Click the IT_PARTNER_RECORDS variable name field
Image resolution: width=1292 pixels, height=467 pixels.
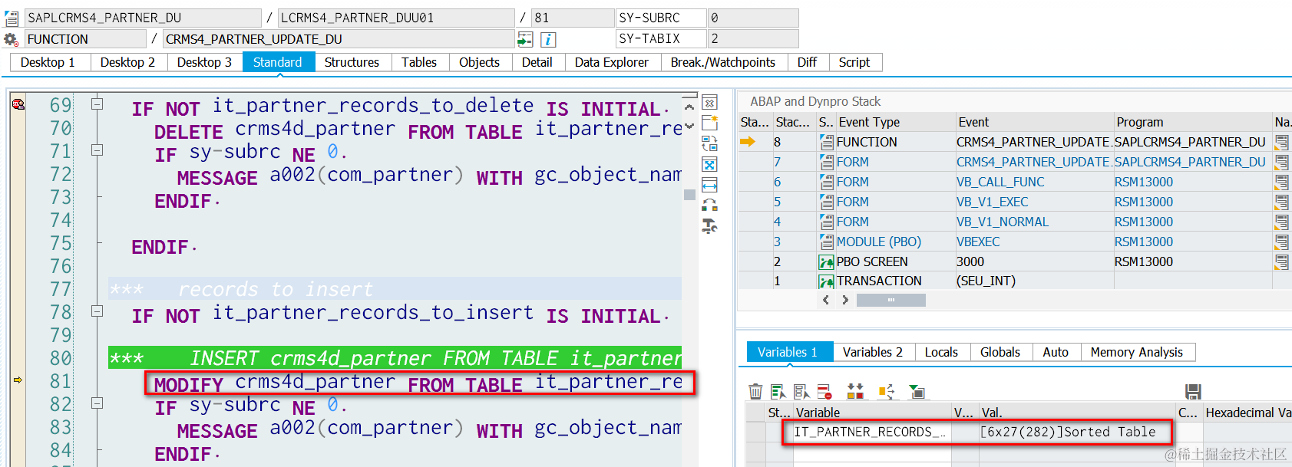tap(872, 432)
